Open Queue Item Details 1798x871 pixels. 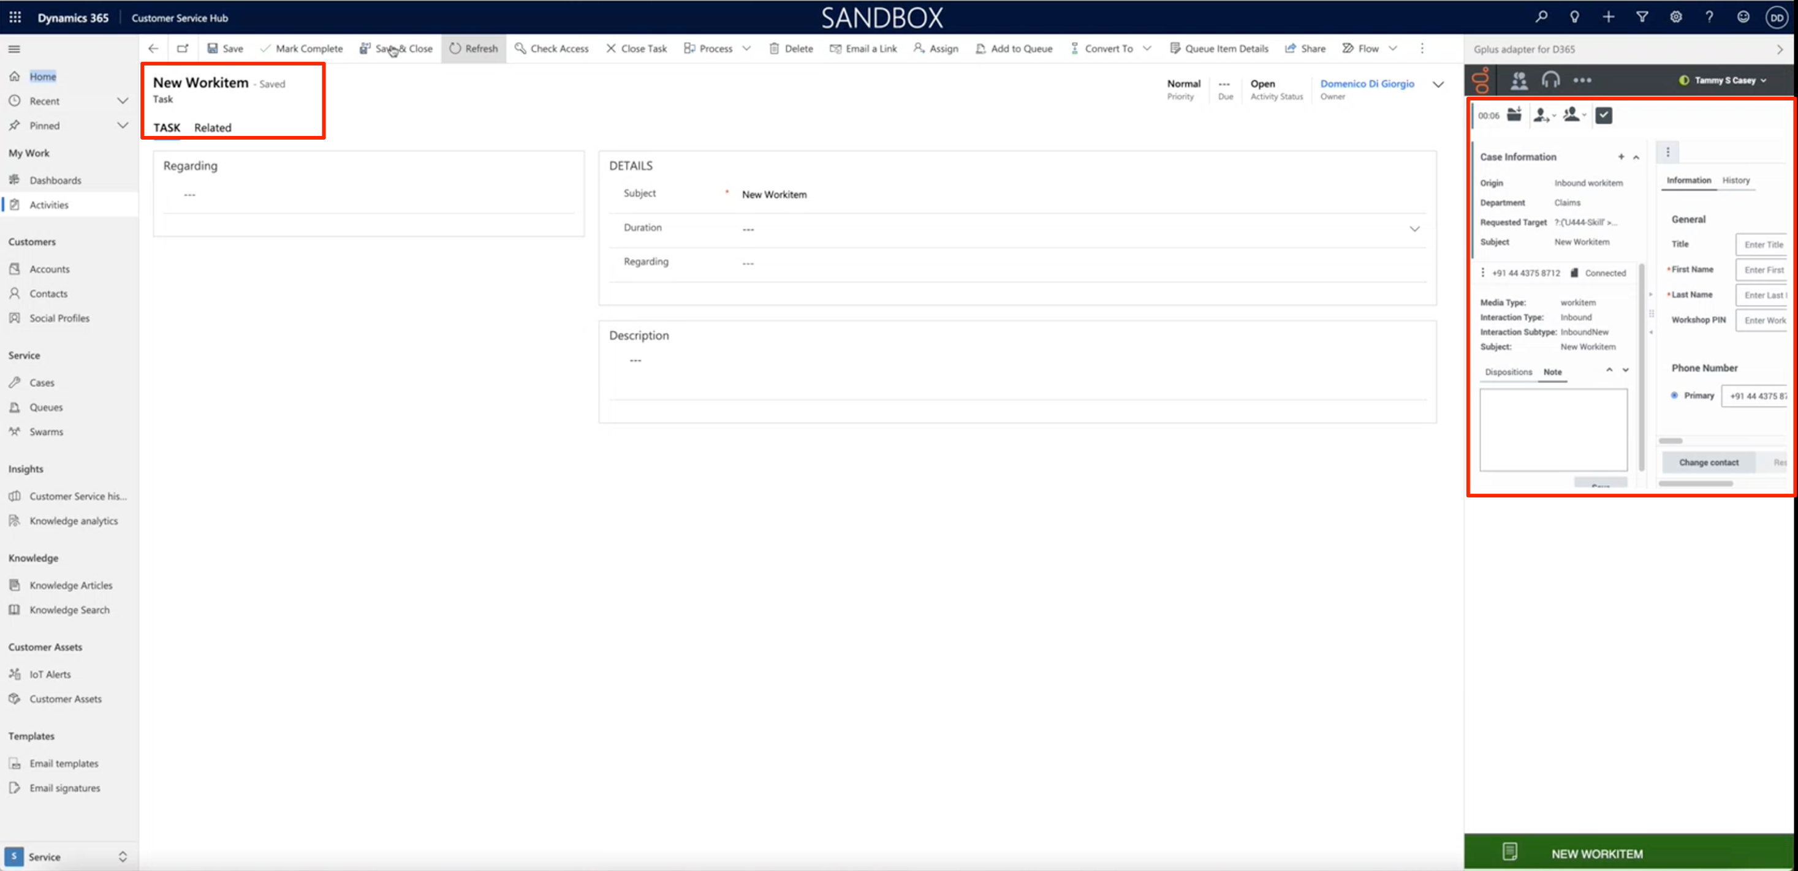[1219, 48]
